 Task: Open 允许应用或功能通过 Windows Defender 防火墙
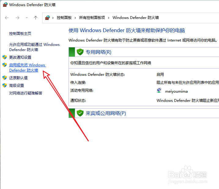coord(34,47)
